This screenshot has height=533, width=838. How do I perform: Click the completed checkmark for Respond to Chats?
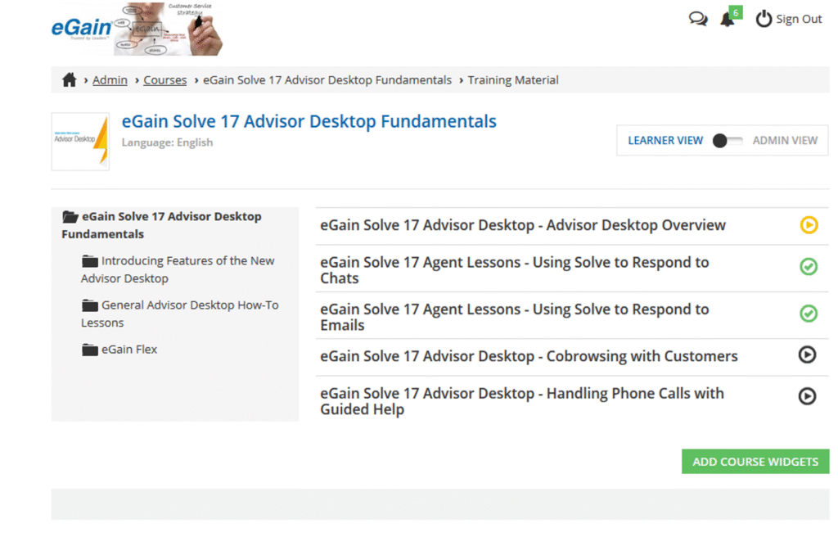pyautogui.click(x=809, y=266)
